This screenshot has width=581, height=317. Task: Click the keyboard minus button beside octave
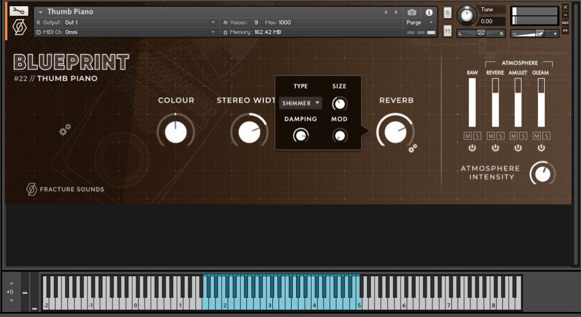tap(25, 293)
